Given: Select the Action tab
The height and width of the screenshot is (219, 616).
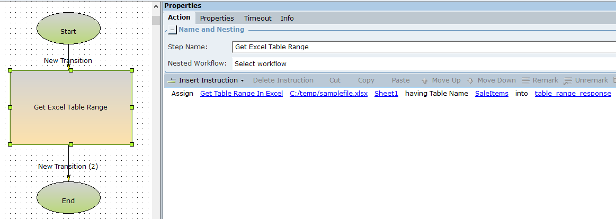Looking at the screenshot, I should click(x=179, y=17).
